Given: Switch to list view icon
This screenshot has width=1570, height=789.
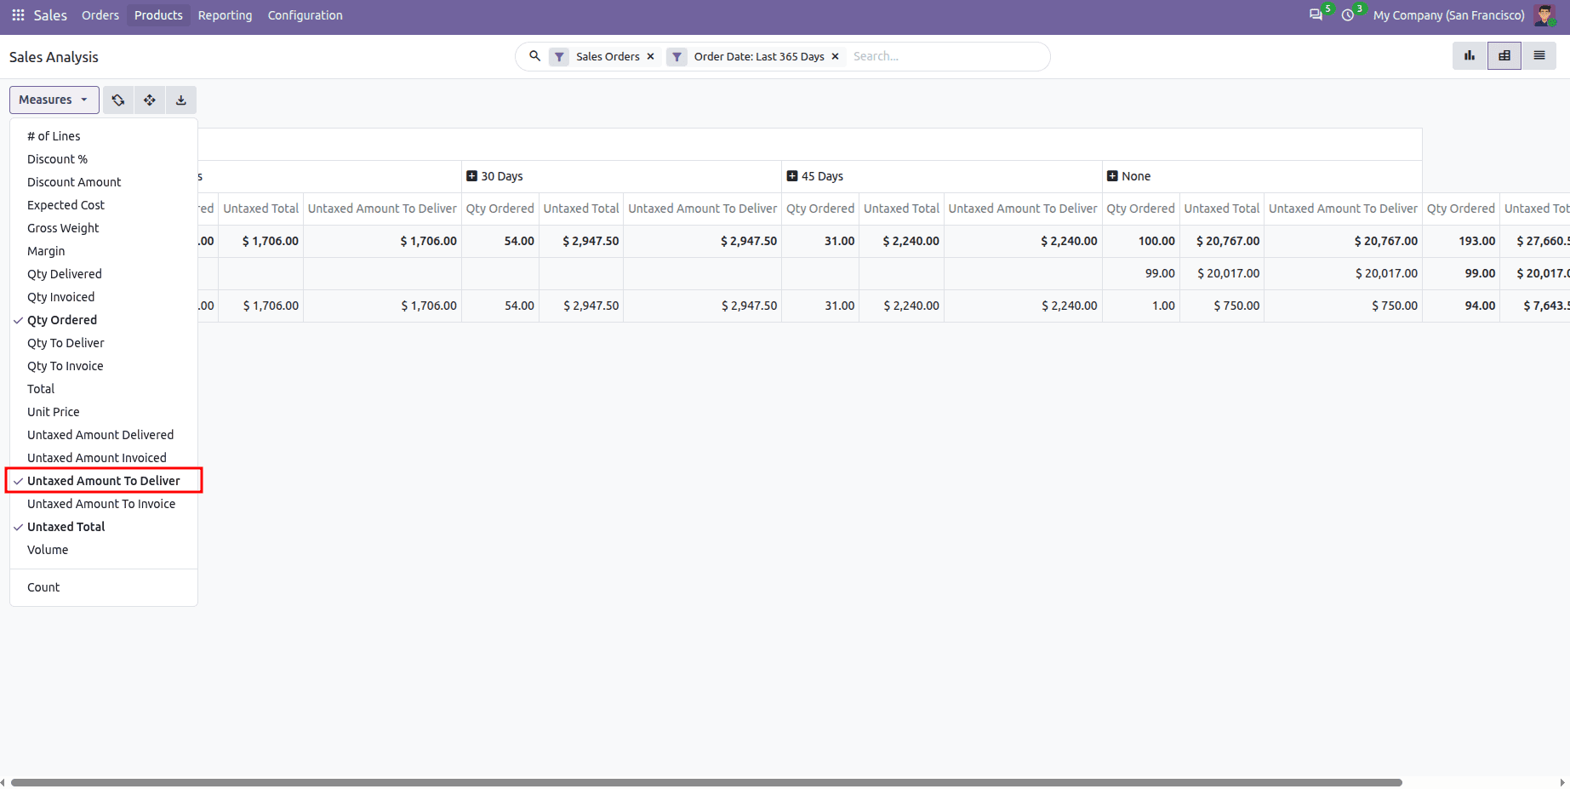Looking at the screenshot, I should tap(1539, 55).
